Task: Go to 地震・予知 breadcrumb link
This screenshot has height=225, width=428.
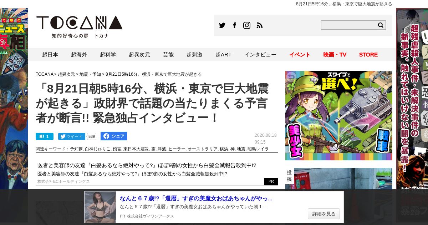Action: pyautogui.click(x=90, y=74)
